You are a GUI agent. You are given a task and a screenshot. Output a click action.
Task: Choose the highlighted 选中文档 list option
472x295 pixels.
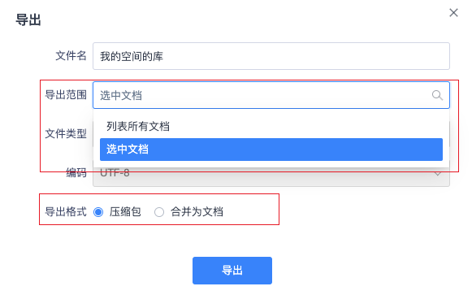[271, 150]
